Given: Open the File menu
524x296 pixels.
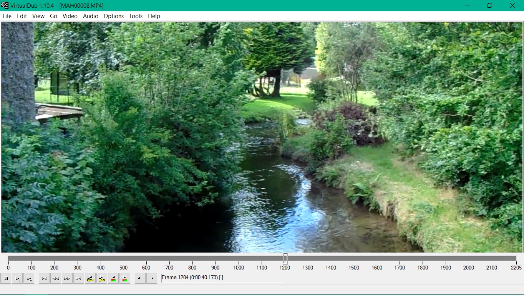Looking at the screenshot, I should tap(7, 16).
